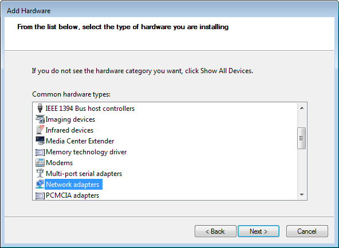Click the Network adapters icon
339x248 pixels.
pyautogui.click(x=40, y=184)
